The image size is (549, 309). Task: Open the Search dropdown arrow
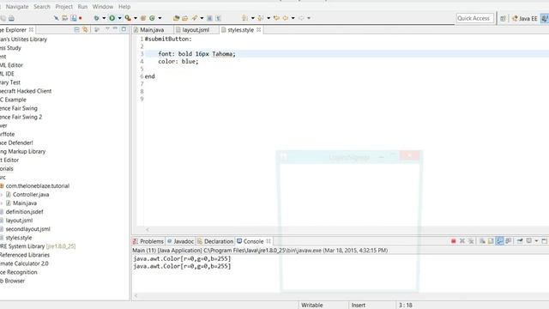202,18
